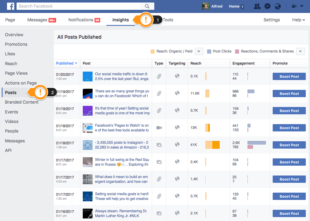310x221 pixels.
Task: Click the photo type icon on the 01/16 post
Action: pos(159,213)
